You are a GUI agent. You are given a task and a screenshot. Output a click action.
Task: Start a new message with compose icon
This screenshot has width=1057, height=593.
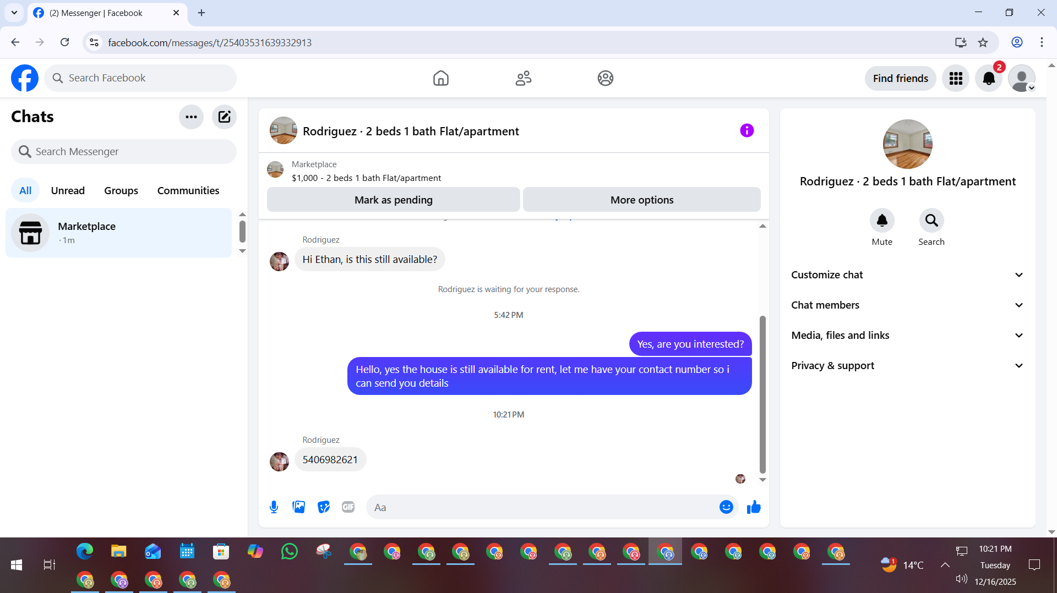(224, 117)
